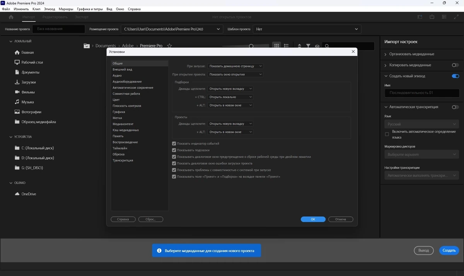Image resolution: width=464 pixels, height=276 pixels.
Task: Select Автоматическое сохранение preferences category
Action: (133, 88)
